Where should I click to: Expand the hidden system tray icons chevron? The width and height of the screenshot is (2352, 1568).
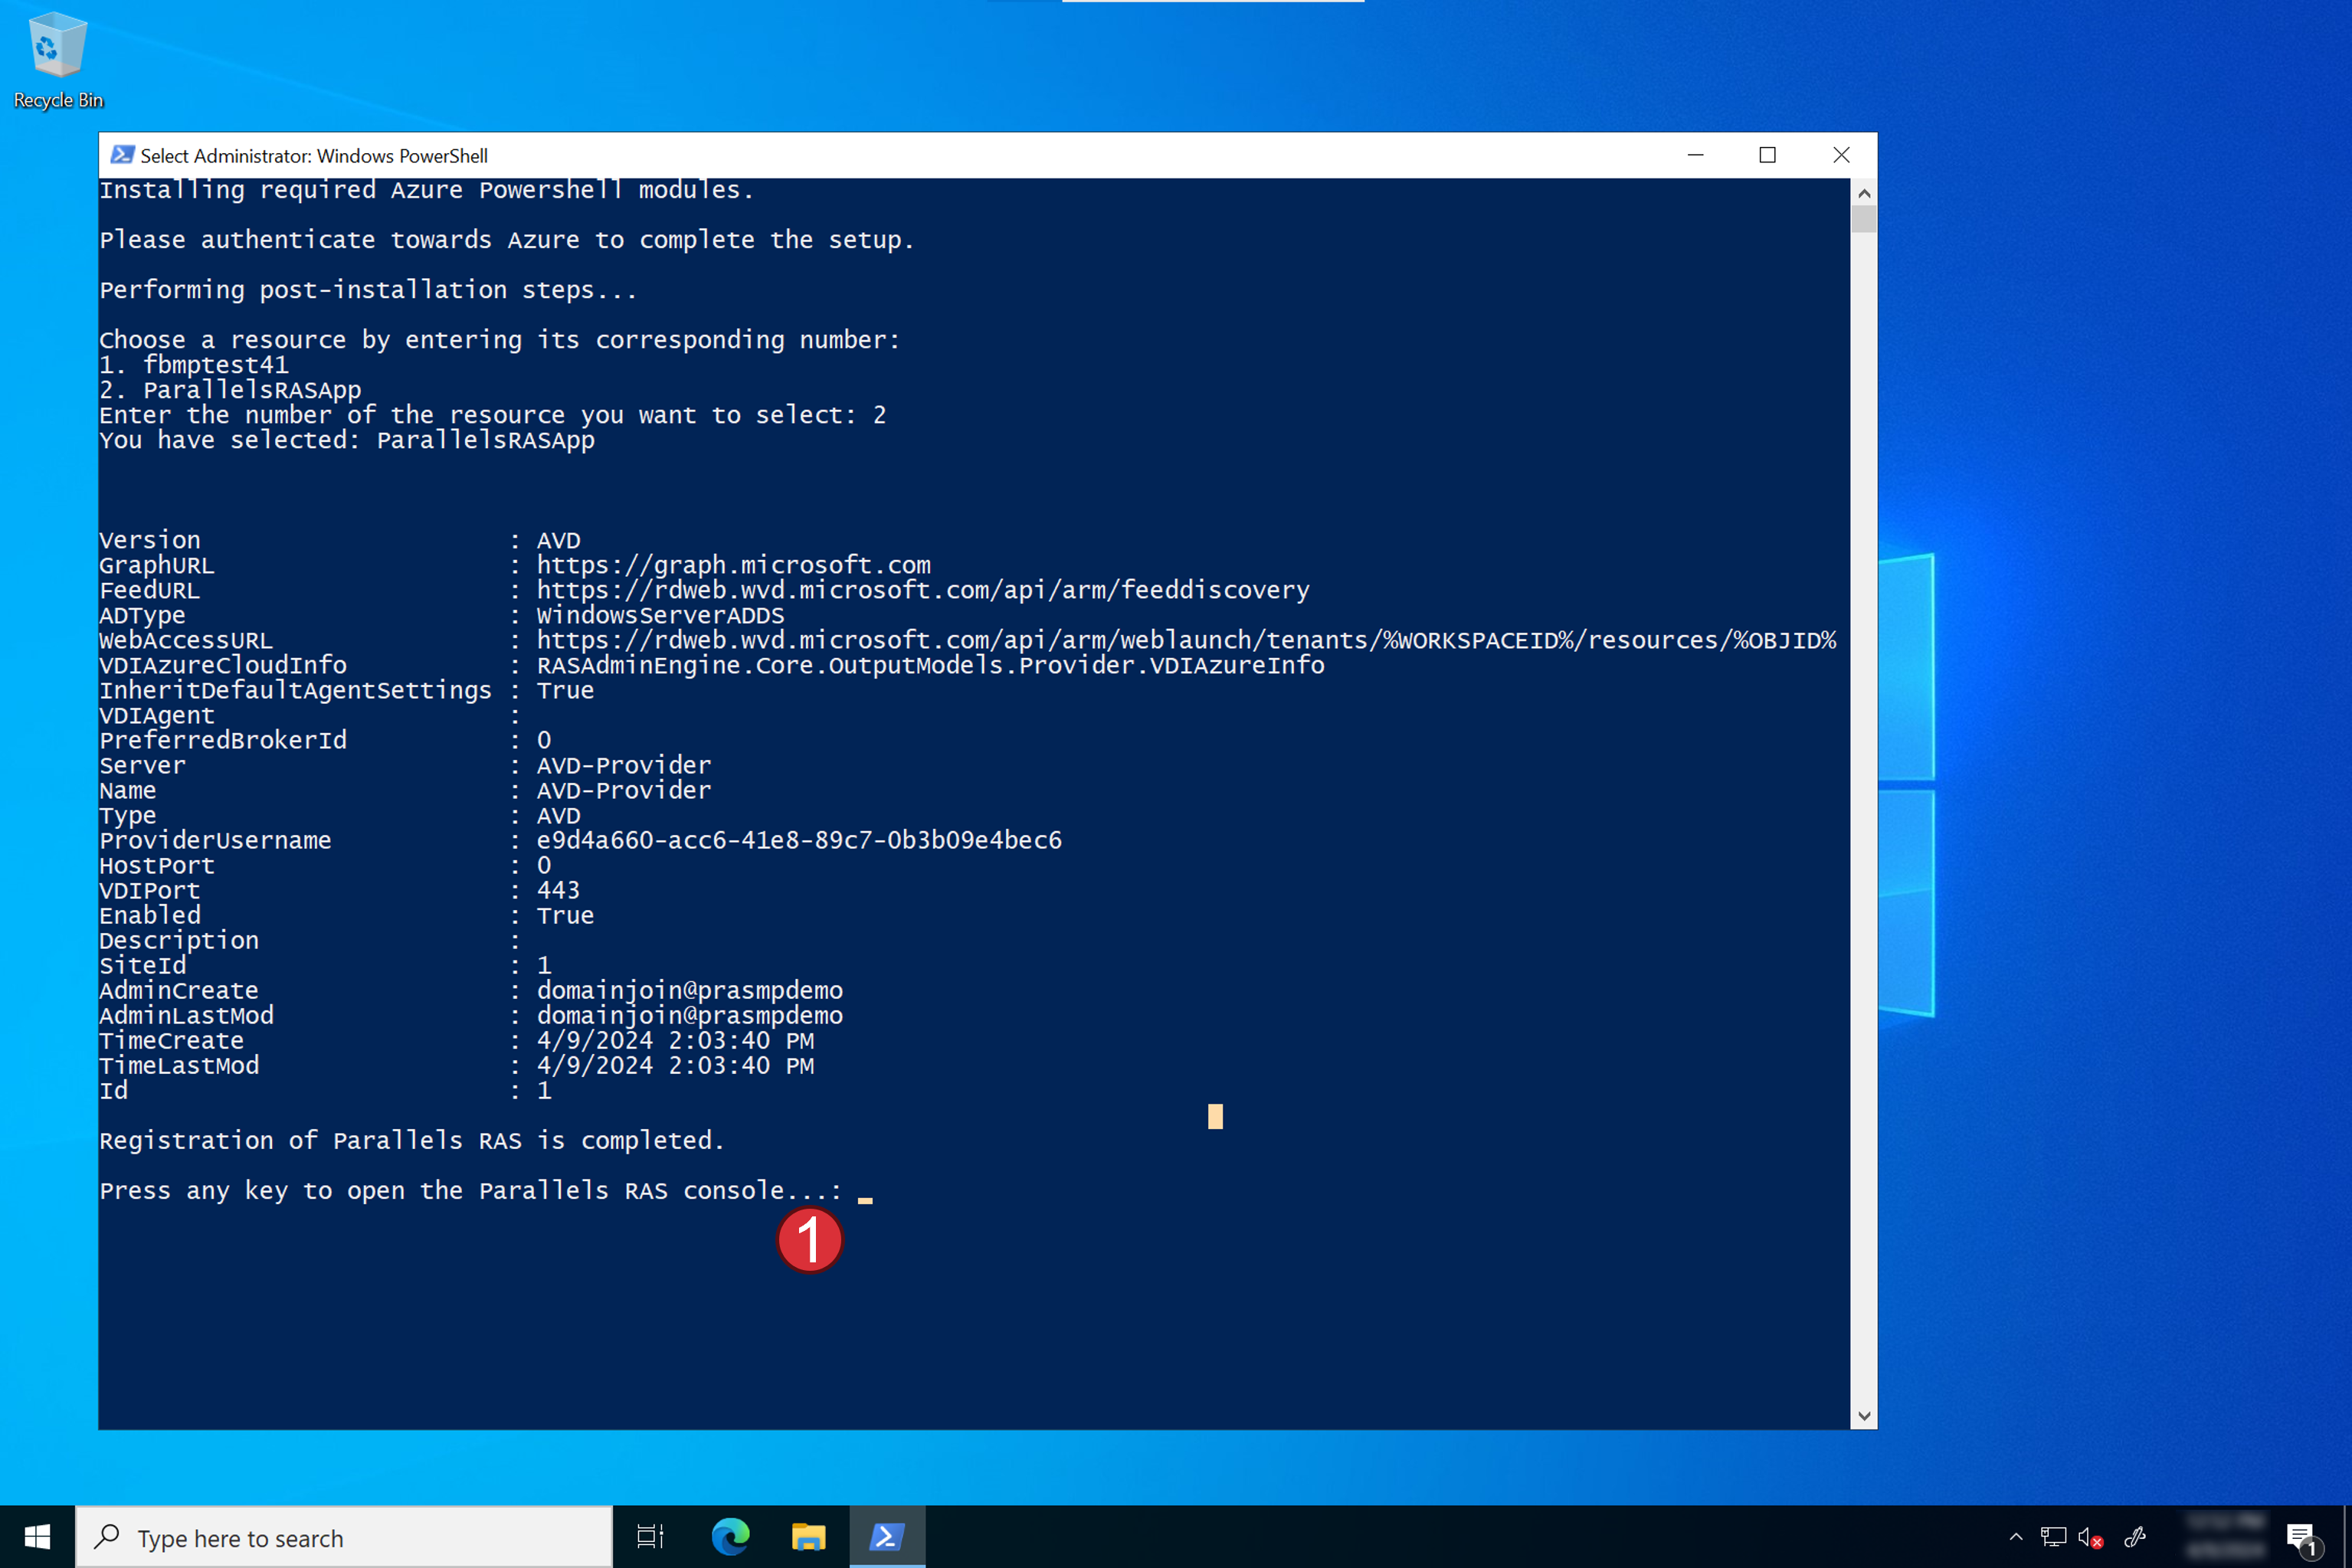coord(2016,1537)
